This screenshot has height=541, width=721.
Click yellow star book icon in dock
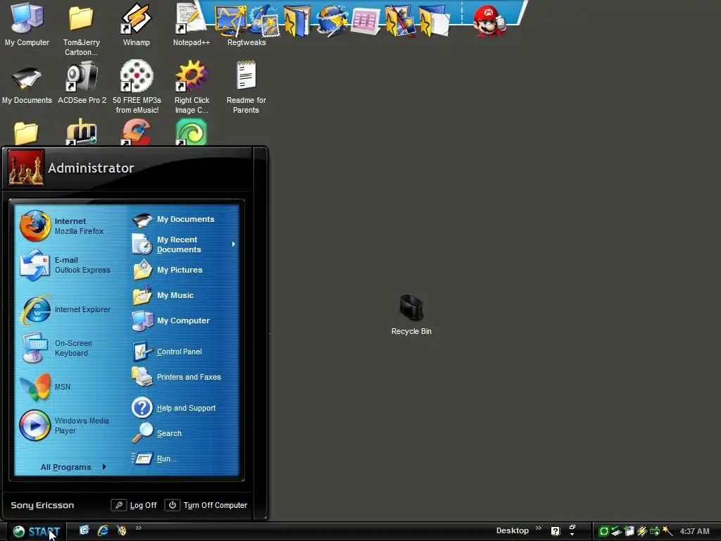296,20
